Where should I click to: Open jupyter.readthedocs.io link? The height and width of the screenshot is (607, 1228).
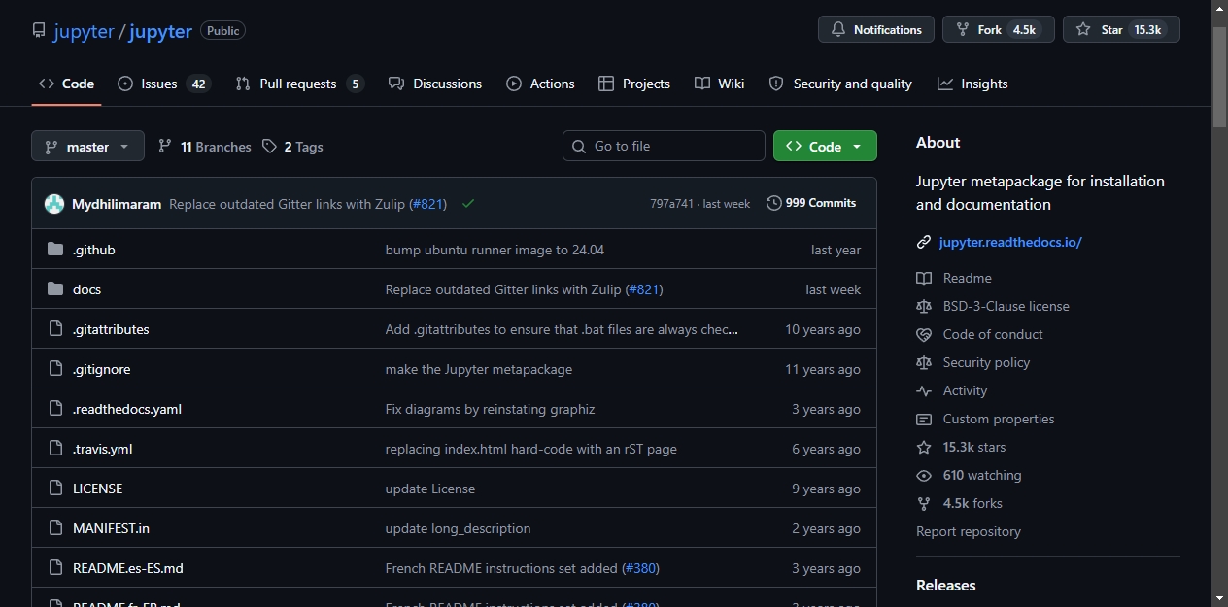point(1010,242)
